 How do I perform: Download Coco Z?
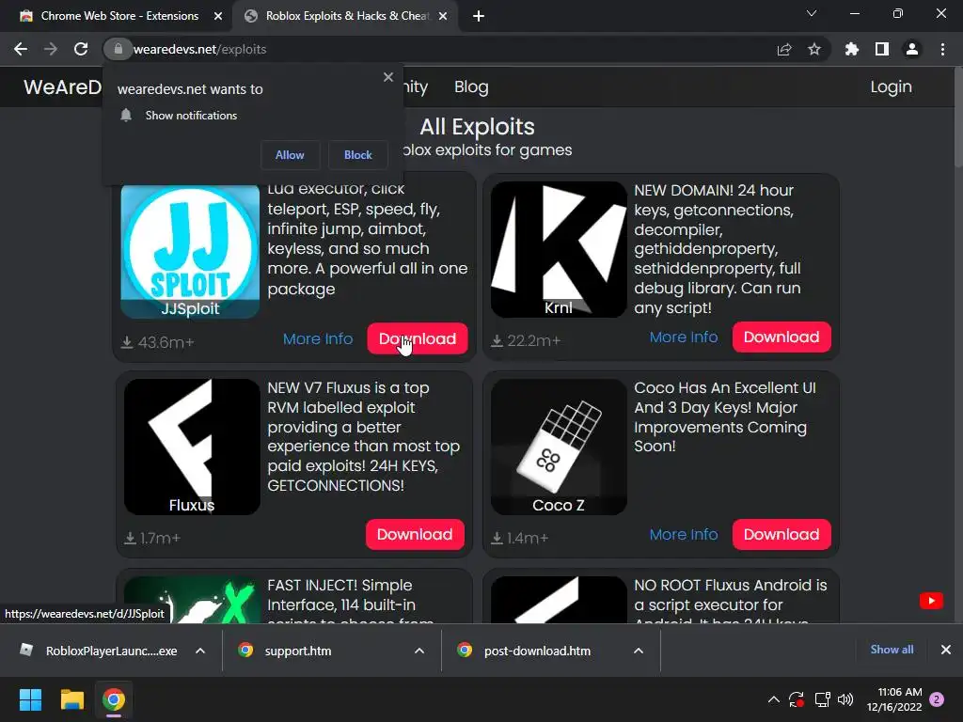click(781, 534)
